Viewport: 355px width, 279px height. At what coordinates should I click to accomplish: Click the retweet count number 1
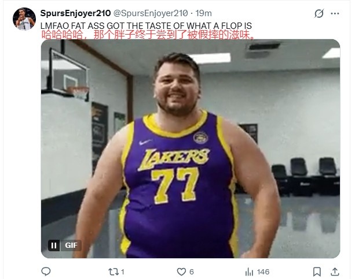coord(123,271)
